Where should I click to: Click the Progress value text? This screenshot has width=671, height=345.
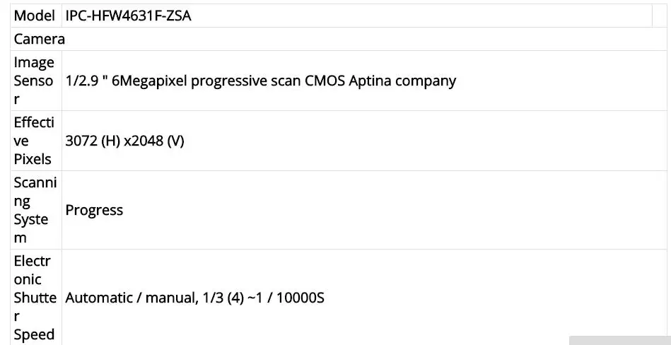tap(94, 210)
